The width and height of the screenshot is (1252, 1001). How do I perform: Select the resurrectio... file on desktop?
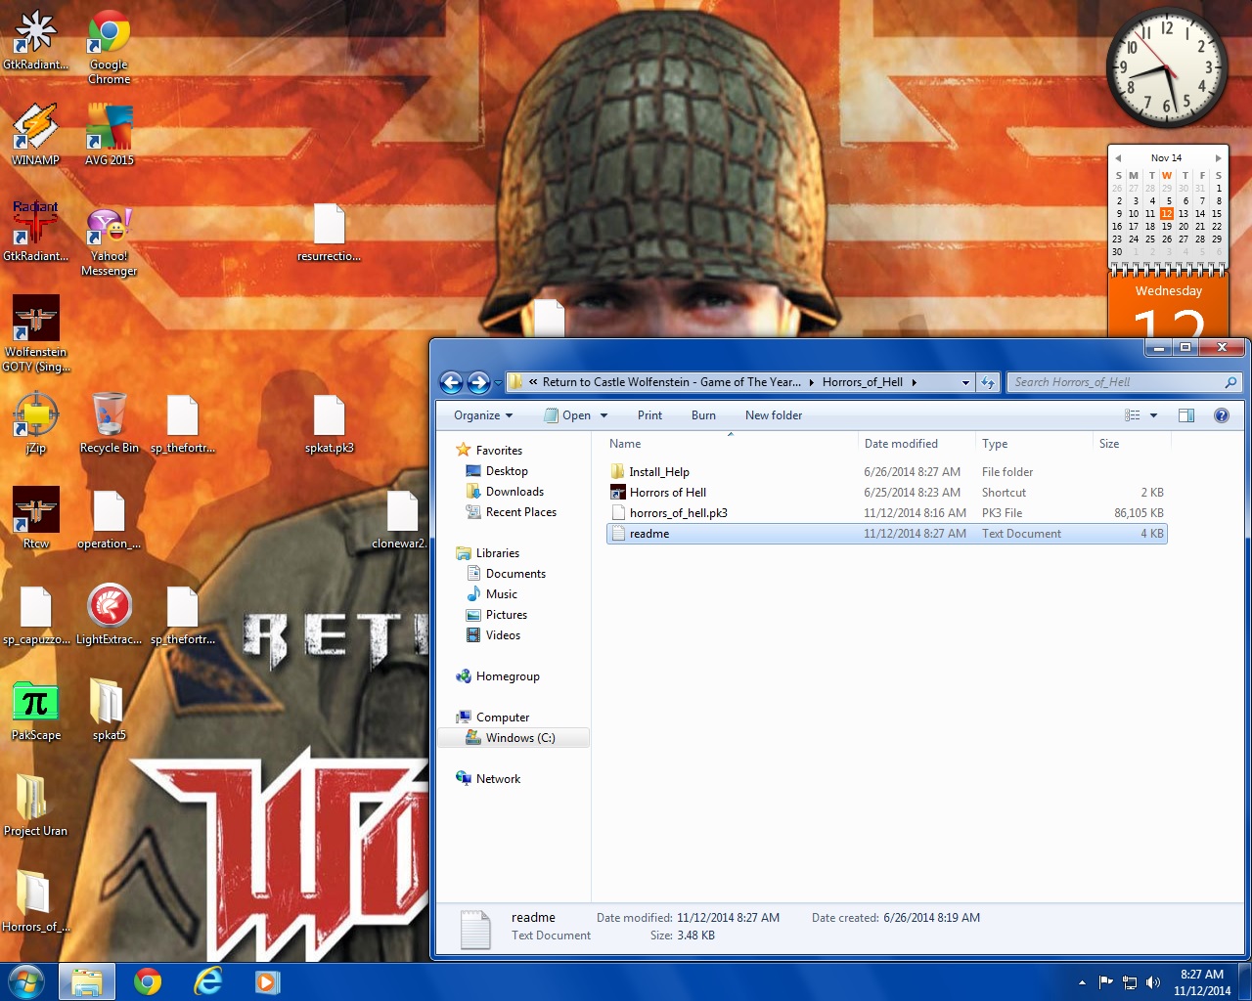[x=330, y=233]
